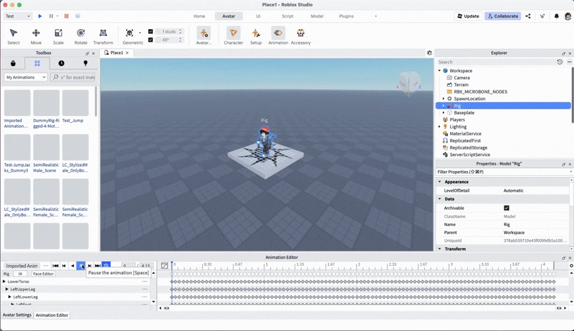Expand the LeftUpperLeg animation track
The height and width of the screenshot is (331, 574).
pyautogui.click(x=7, y=289)
